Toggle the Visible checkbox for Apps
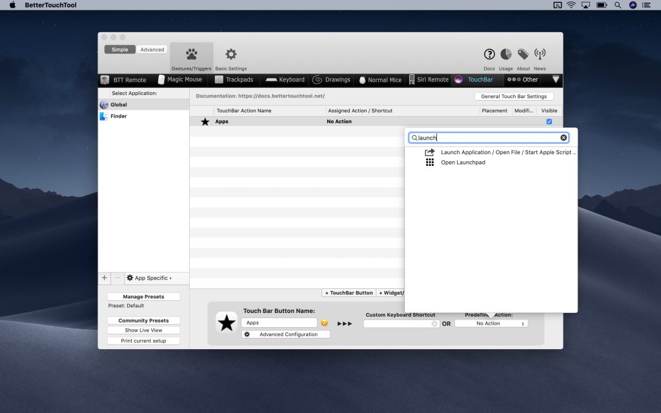Screen dimensions: 661x413 (549, 121)
